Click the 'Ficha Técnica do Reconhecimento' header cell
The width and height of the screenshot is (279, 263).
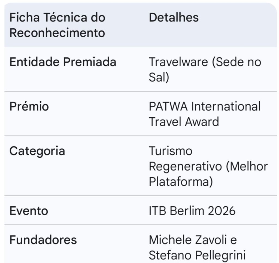[x=57, y=25]
